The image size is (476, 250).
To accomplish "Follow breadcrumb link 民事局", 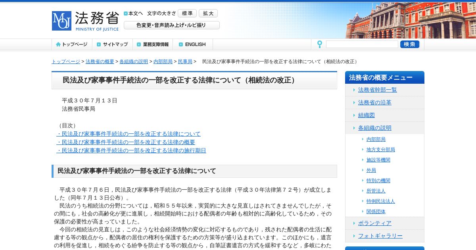I will [185, 62].
